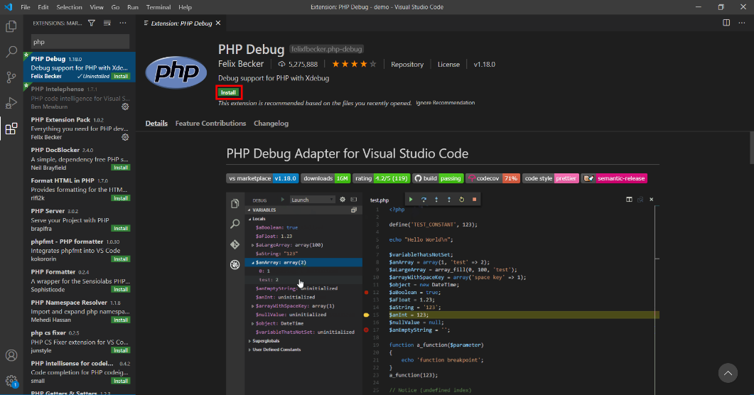Switch to the Changelog tab
The image size is (754, 395).
(x=271, y=124)
